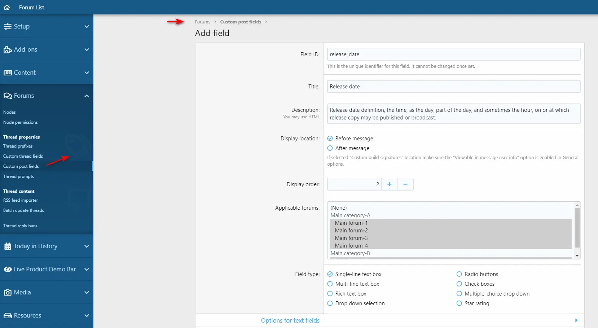Increase display order with plus button
This screenshot has width=598, height=328.
pyautogui.click(x=389, y=184)
